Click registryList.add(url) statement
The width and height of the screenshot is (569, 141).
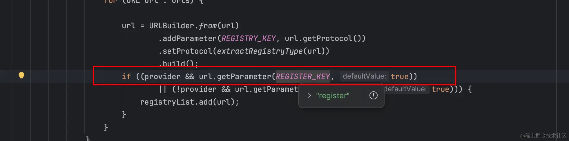[x=189, y=102]
